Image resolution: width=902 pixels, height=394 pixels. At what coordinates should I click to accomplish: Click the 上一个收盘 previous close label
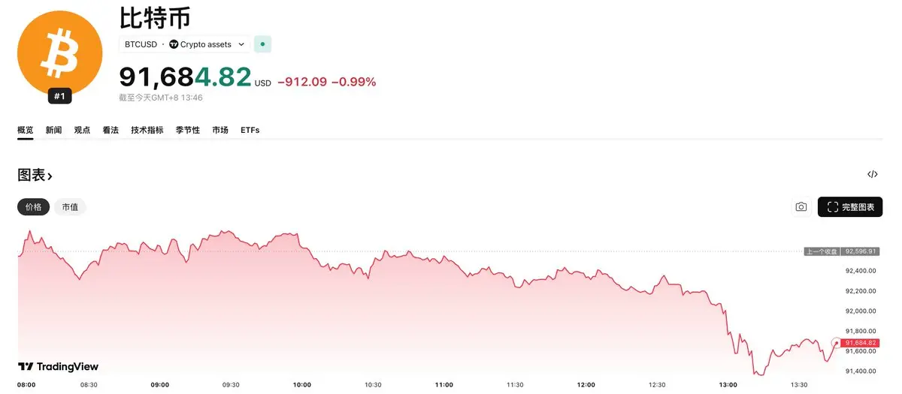tap(822, 251)
